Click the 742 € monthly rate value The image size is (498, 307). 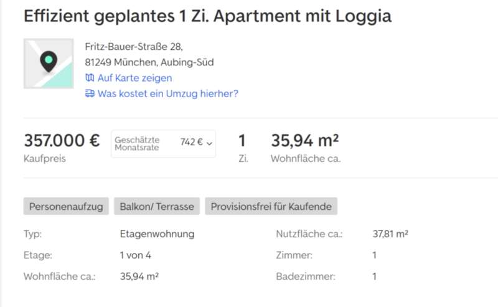[x=191, y=142]
